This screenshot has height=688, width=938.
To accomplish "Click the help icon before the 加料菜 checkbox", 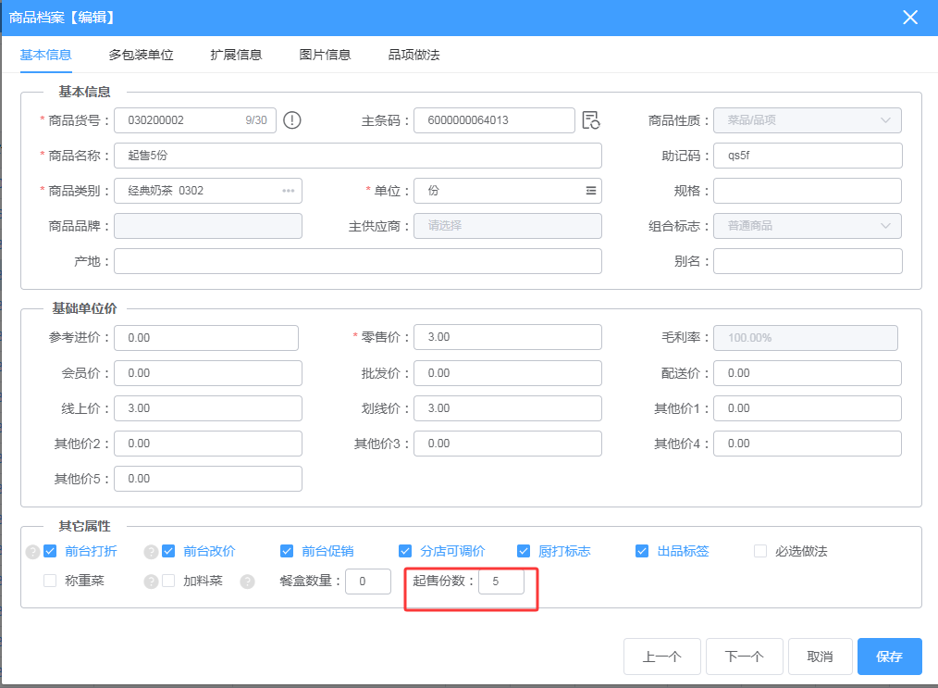I will [x=152, y=582].
